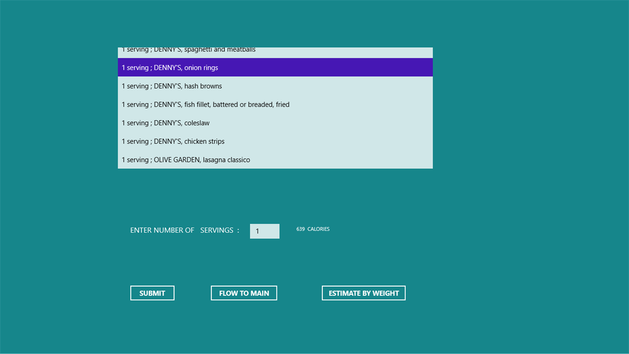Click the food results list area

(275, 108)
